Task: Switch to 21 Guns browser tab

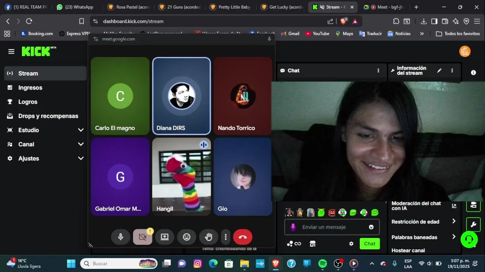Action: point(180,7)
